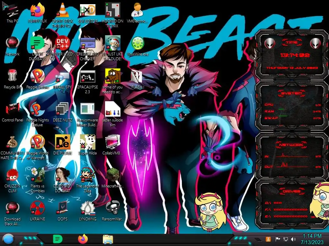Image resolution: width=329 pixels, height=246 pixels.
Task: Click the E:\ drive usage bar
Action: point(290,216)
